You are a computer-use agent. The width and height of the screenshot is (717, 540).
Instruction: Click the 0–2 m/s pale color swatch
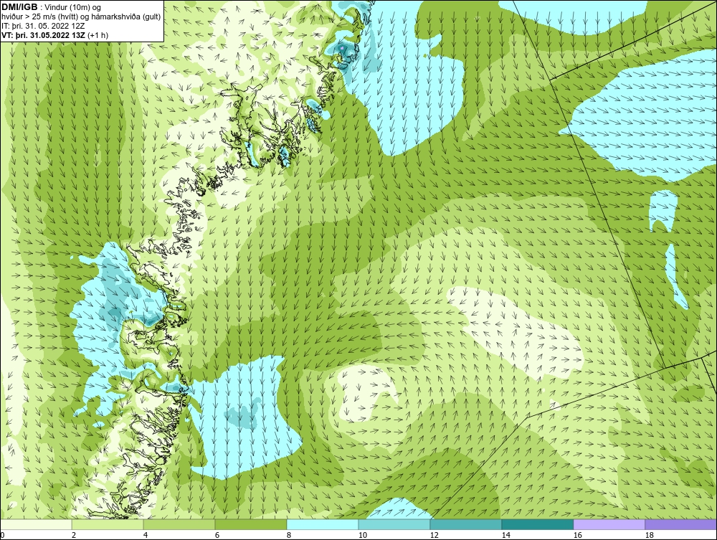36,524
